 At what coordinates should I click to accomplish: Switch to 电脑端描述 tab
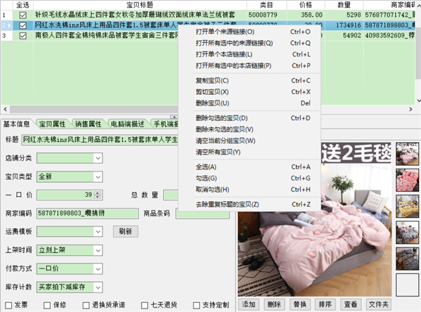128,124
